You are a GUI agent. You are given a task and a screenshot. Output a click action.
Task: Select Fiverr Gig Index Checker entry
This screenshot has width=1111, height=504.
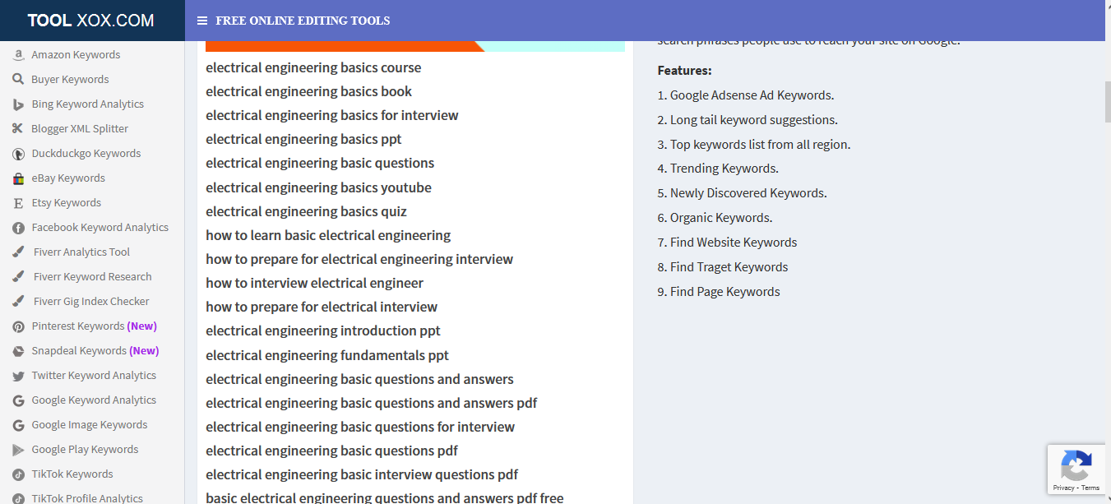[91, 302]
